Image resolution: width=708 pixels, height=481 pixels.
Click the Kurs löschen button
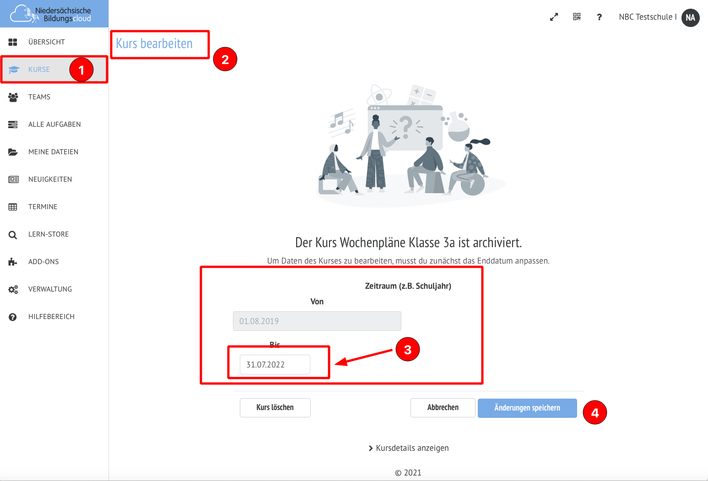[x=275, y=407]
